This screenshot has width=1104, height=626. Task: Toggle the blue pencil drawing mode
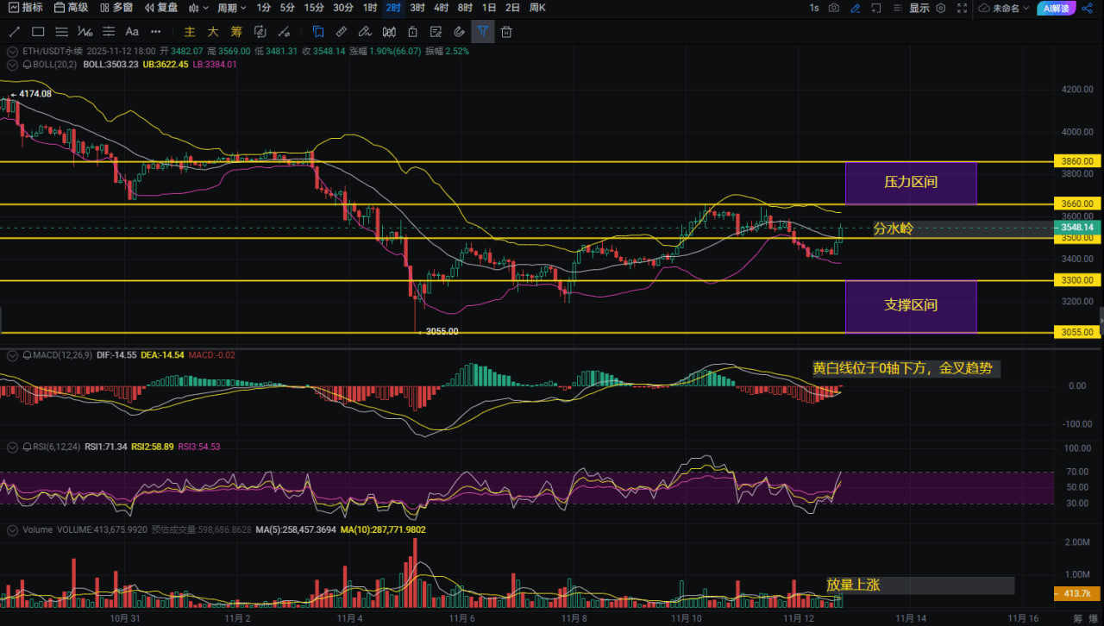(855, 8)
